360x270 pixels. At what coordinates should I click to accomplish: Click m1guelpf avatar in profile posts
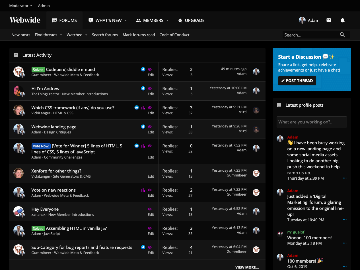tap(280, 234)
